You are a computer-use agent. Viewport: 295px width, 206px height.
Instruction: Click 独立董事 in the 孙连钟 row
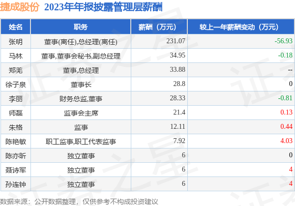click(81, 184)
